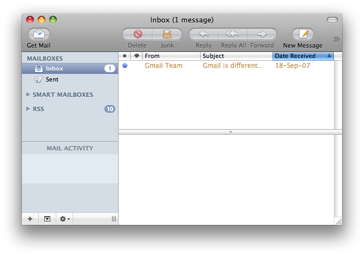
Task: Compose with the New Message icon
Action: click(x=303, y=34)
